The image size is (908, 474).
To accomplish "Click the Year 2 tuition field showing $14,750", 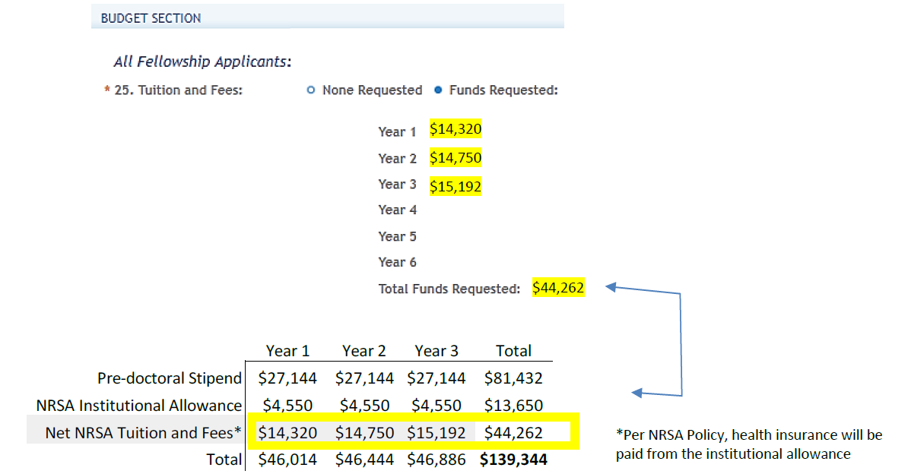I will point(456,158).
